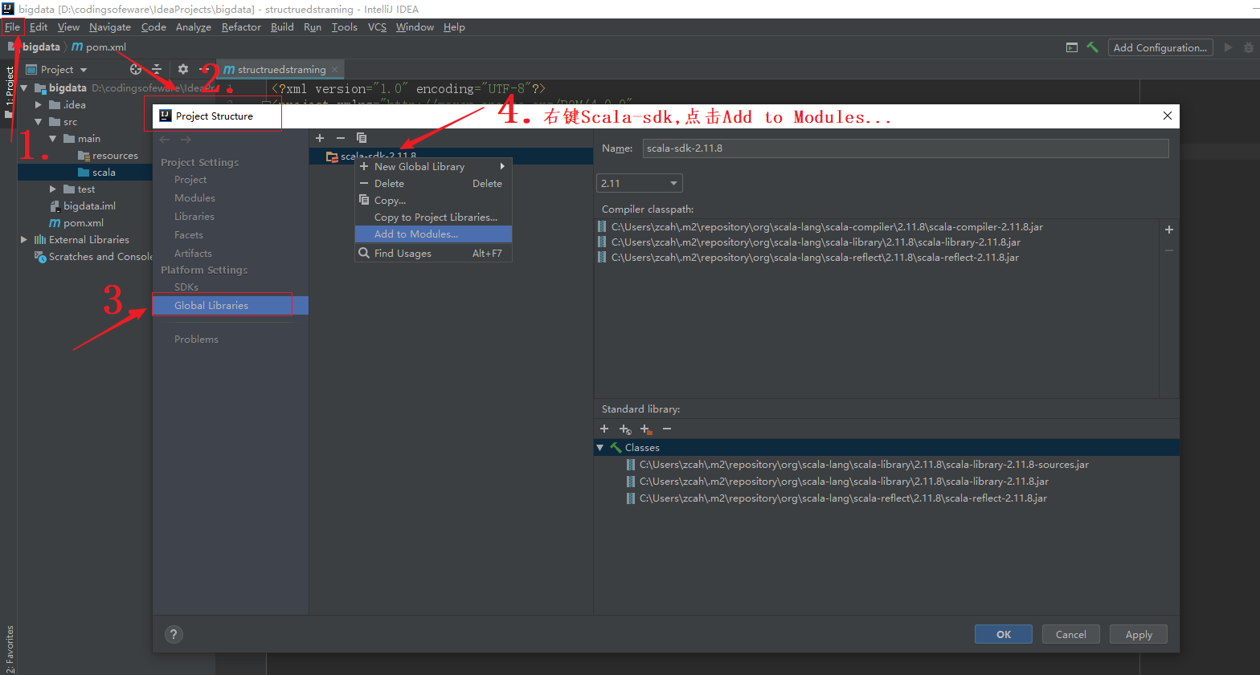
Task: Click plus icon under Standard library
Action: coord(604,429)
